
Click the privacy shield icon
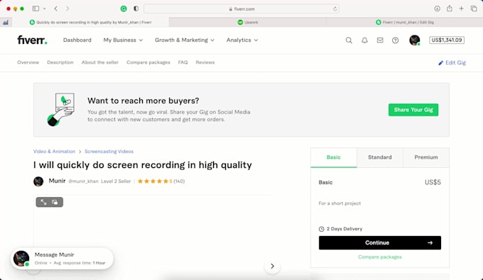click(136, 9)
